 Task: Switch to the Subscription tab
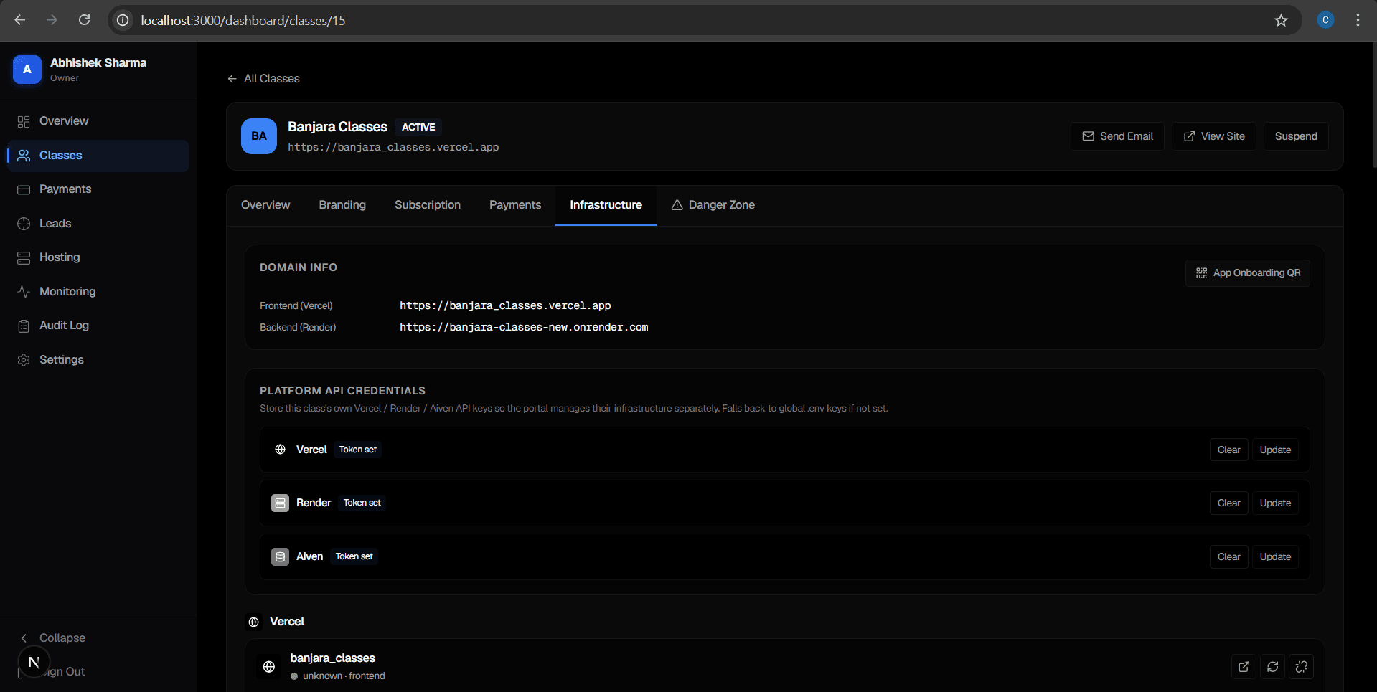428,205
